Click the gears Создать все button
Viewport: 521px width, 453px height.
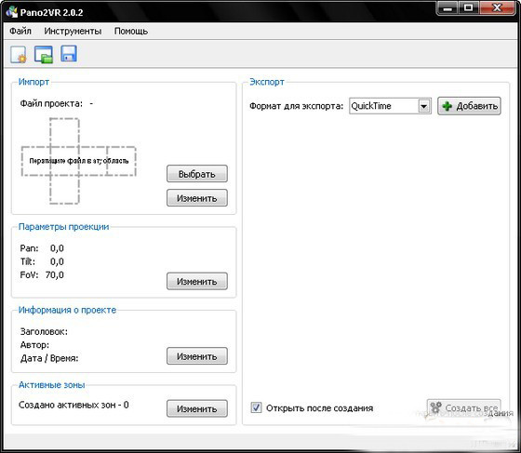(463, 407)
